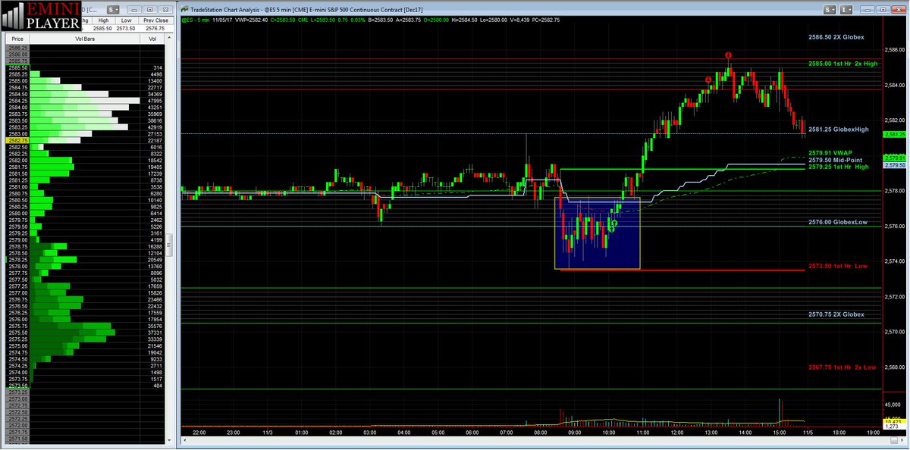Screen dimensions: 910x450
Task: Click the 2570.75 2X Globex label
Action: (x=836, y=314)
